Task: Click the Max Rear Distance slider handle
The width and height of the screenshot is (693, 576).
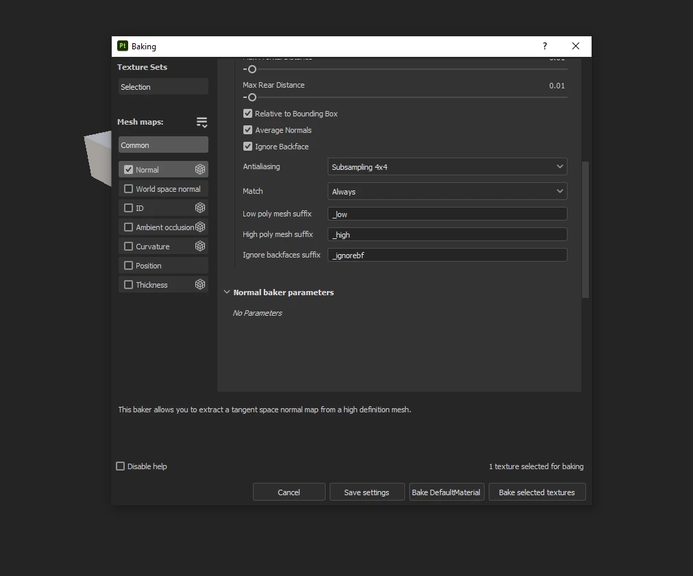Action: [x=252, y=97]
